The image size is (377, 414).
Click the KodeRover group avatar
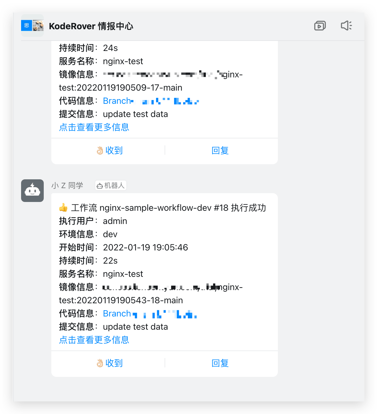coord(32,26)
